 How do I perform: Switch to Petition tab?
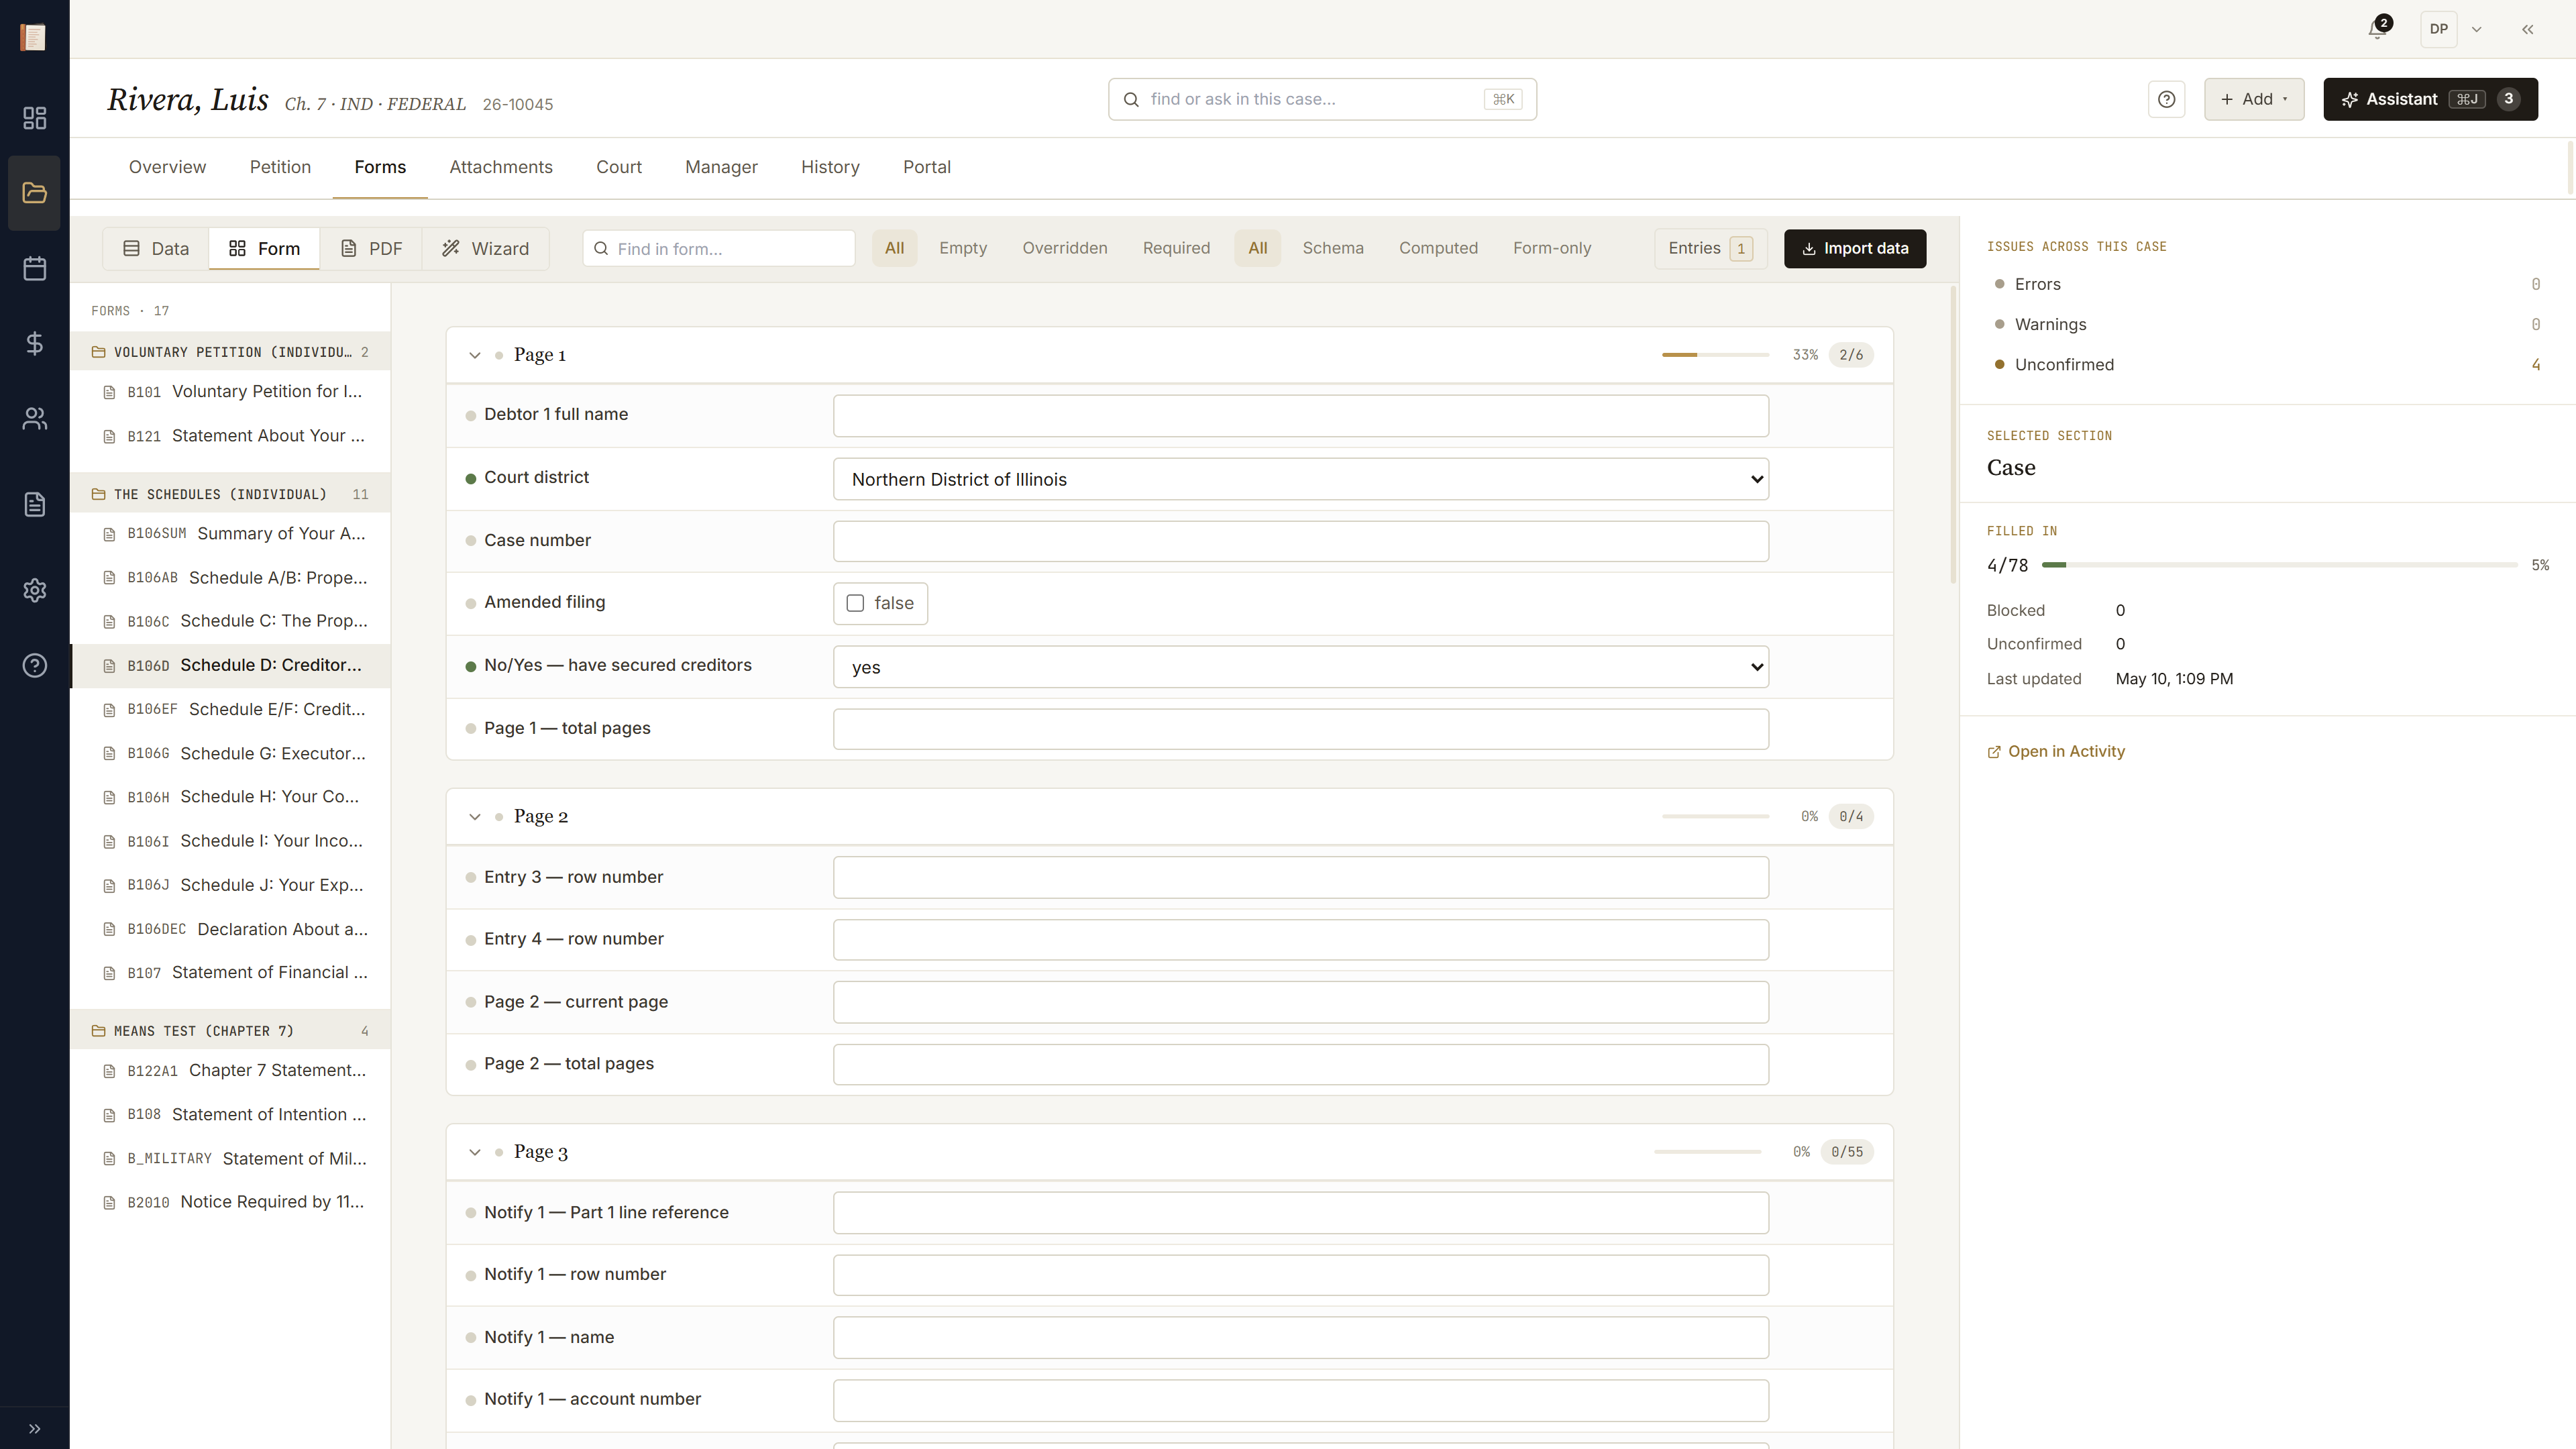280,167
